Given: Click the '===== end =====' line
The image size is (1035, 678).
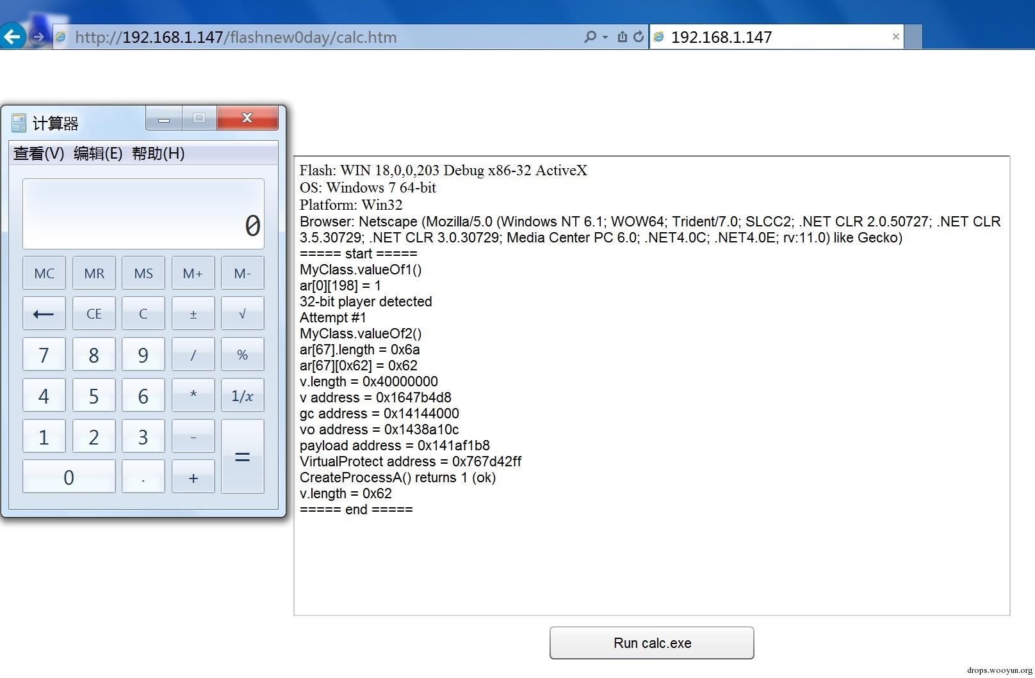Looking at the screenshot, I should [x=356, y=510].
